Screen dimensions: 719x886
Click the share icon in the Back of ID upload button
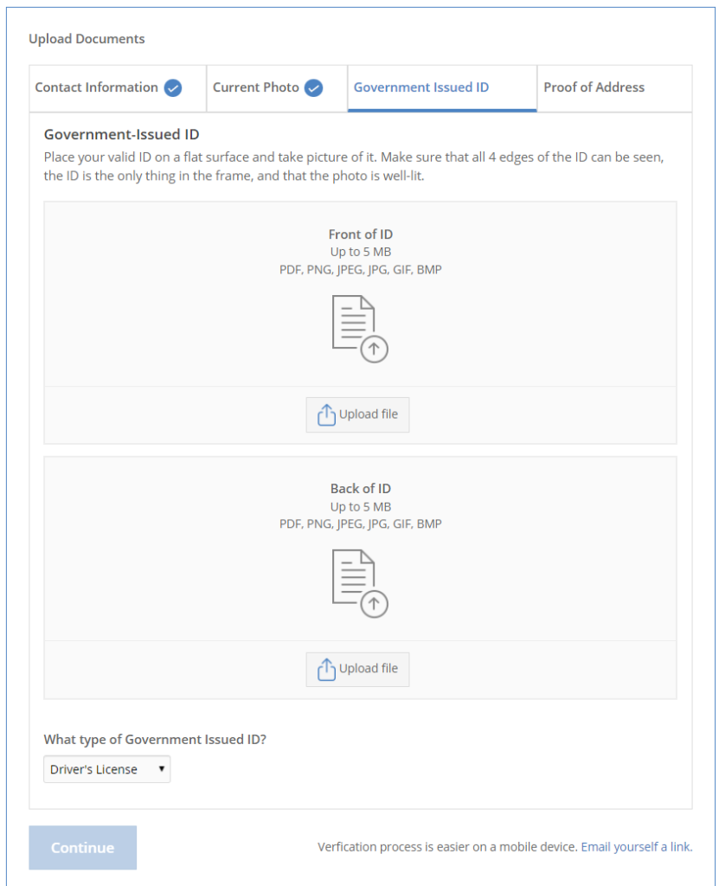pos(326,670)
